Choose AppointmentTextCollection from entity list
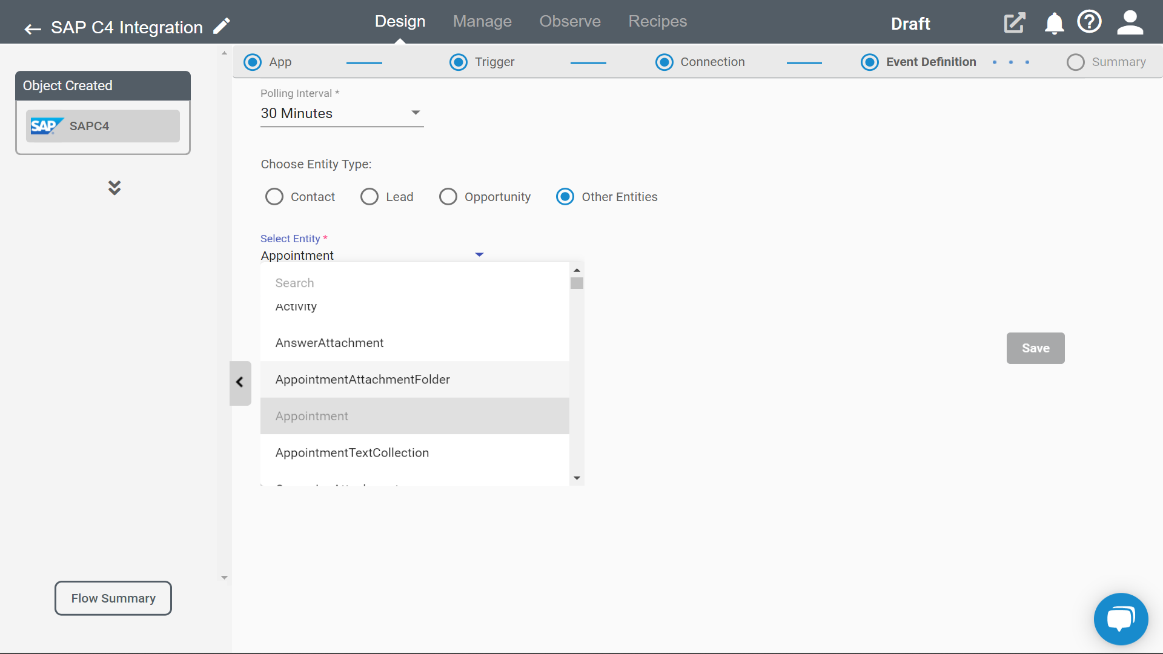The image size is (1163, 654). [x=414, y=453]
